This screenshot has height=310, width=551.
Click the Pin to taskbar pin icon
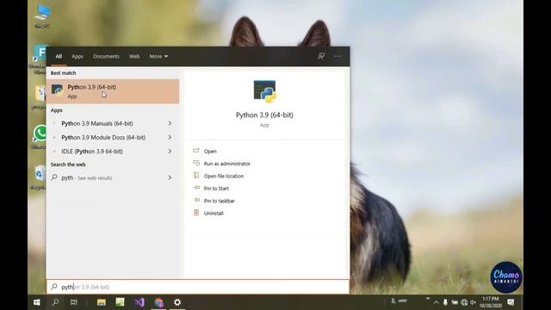click(x=196, y=201)
